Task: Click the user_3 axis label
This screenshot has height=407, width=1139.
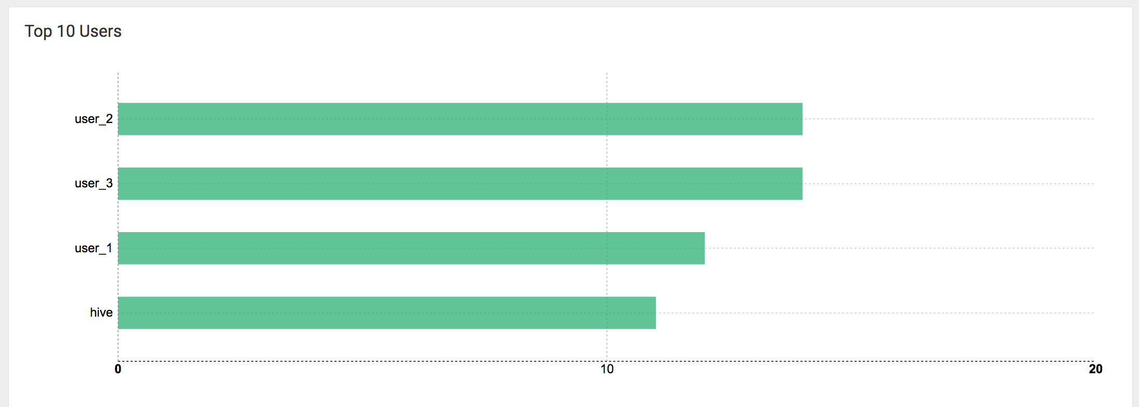Action: click(x=94, y=183)
